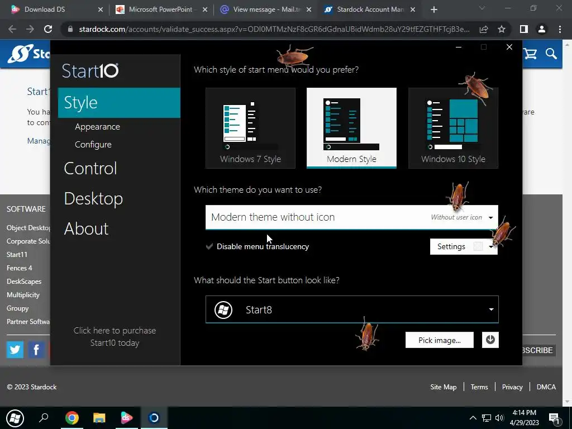Show hidden system tray icons chevron
This screenshot has width=572, height=429.
pos(473,418)
